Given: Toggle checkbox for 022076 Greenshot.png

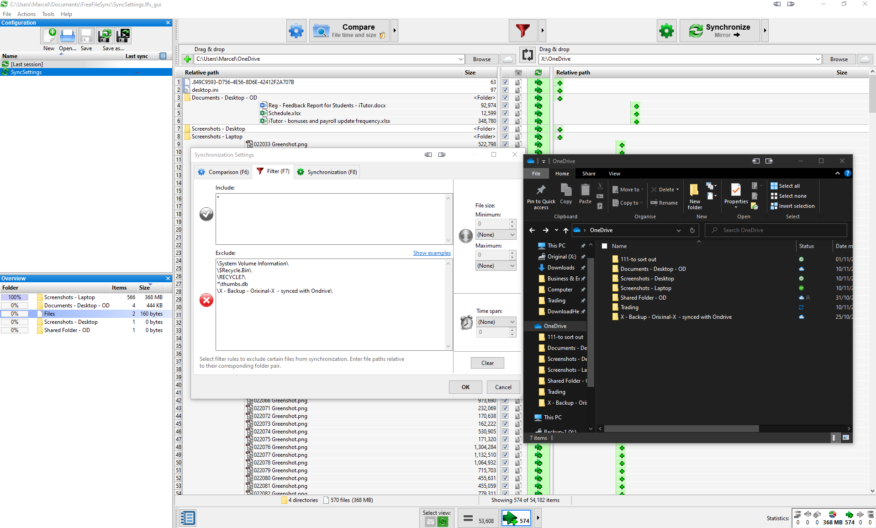Looking at the screenshot, I should (x=505, y=447).
